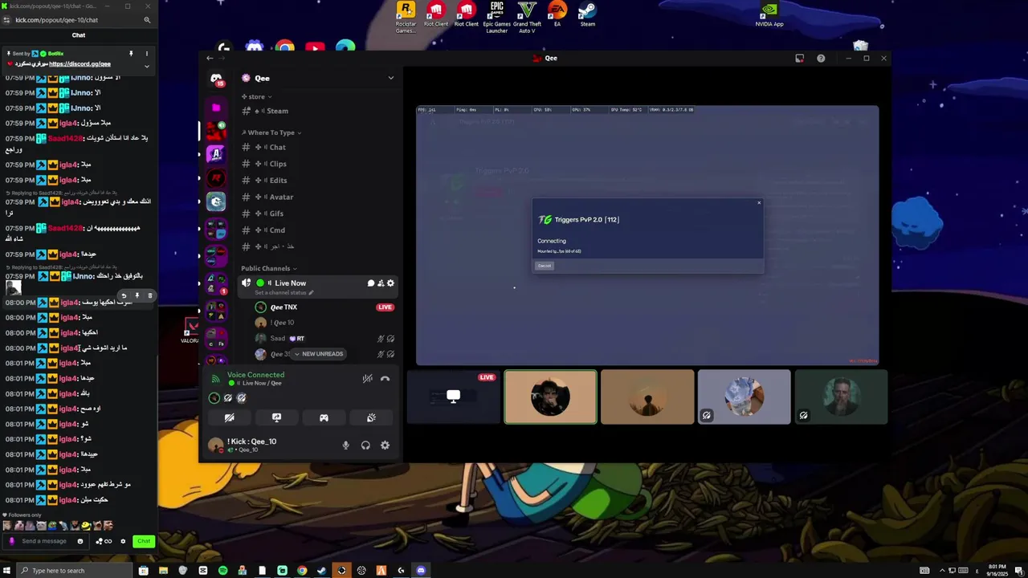This screenshot has height=578, width=1028.
Task: Collapse the store category
Action: (256, 96)
